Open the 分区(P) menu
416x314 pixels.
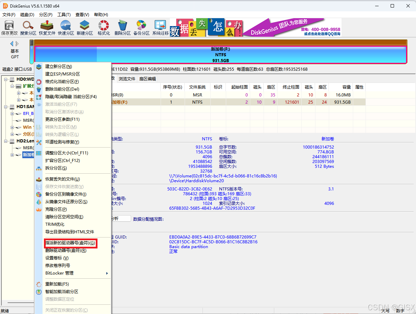point(46,15)
